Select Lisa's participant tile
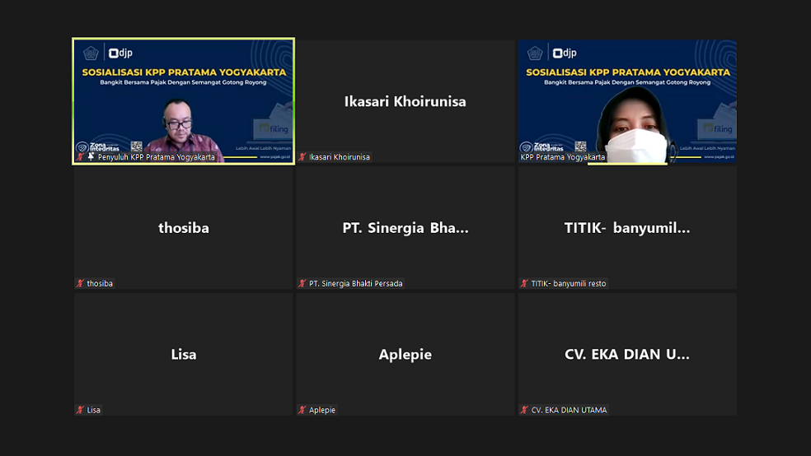The width and height of the screenshot is (811, 456). 183,354
